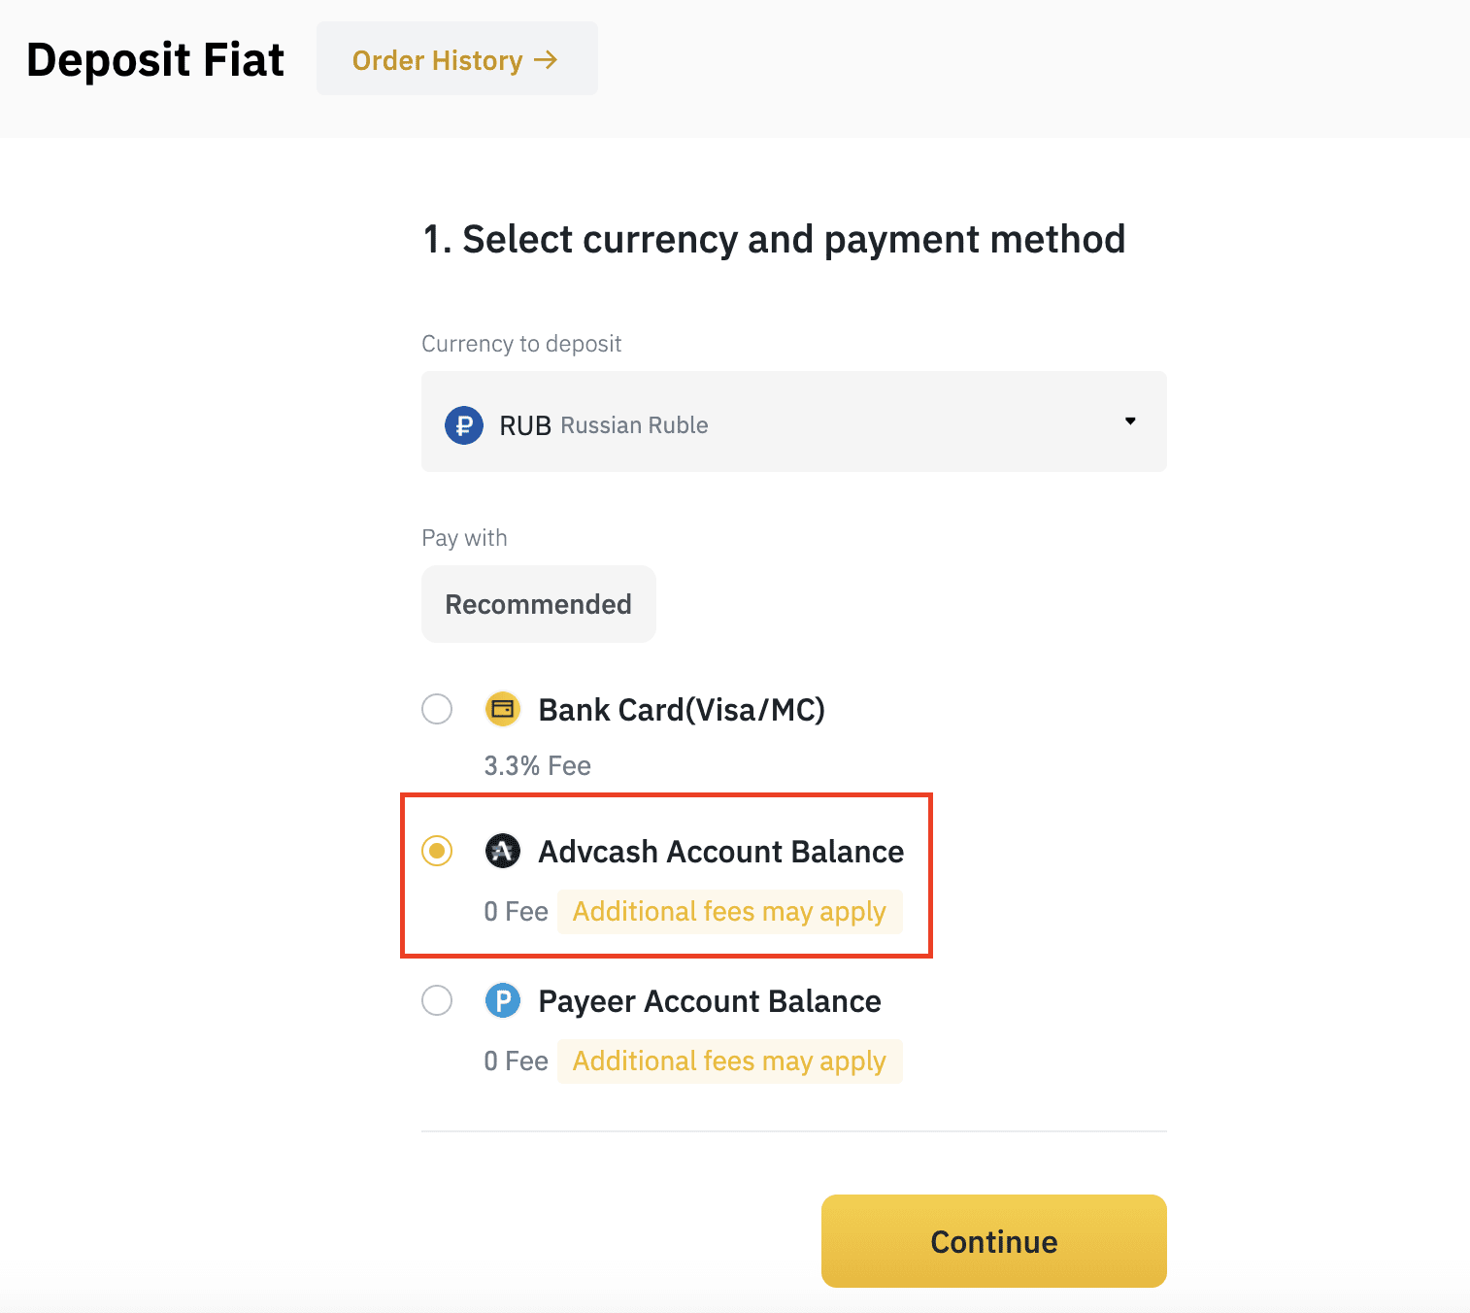
Task: Click the Payeer Additional fees may apply notice
Action: (730, 1061)
